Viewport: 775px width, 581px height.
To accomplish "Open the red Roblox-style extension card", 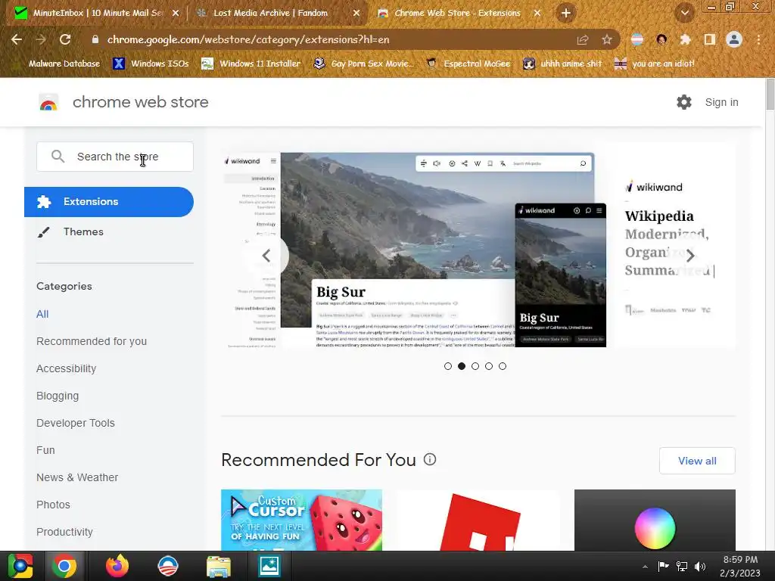I will pos(478,520).
